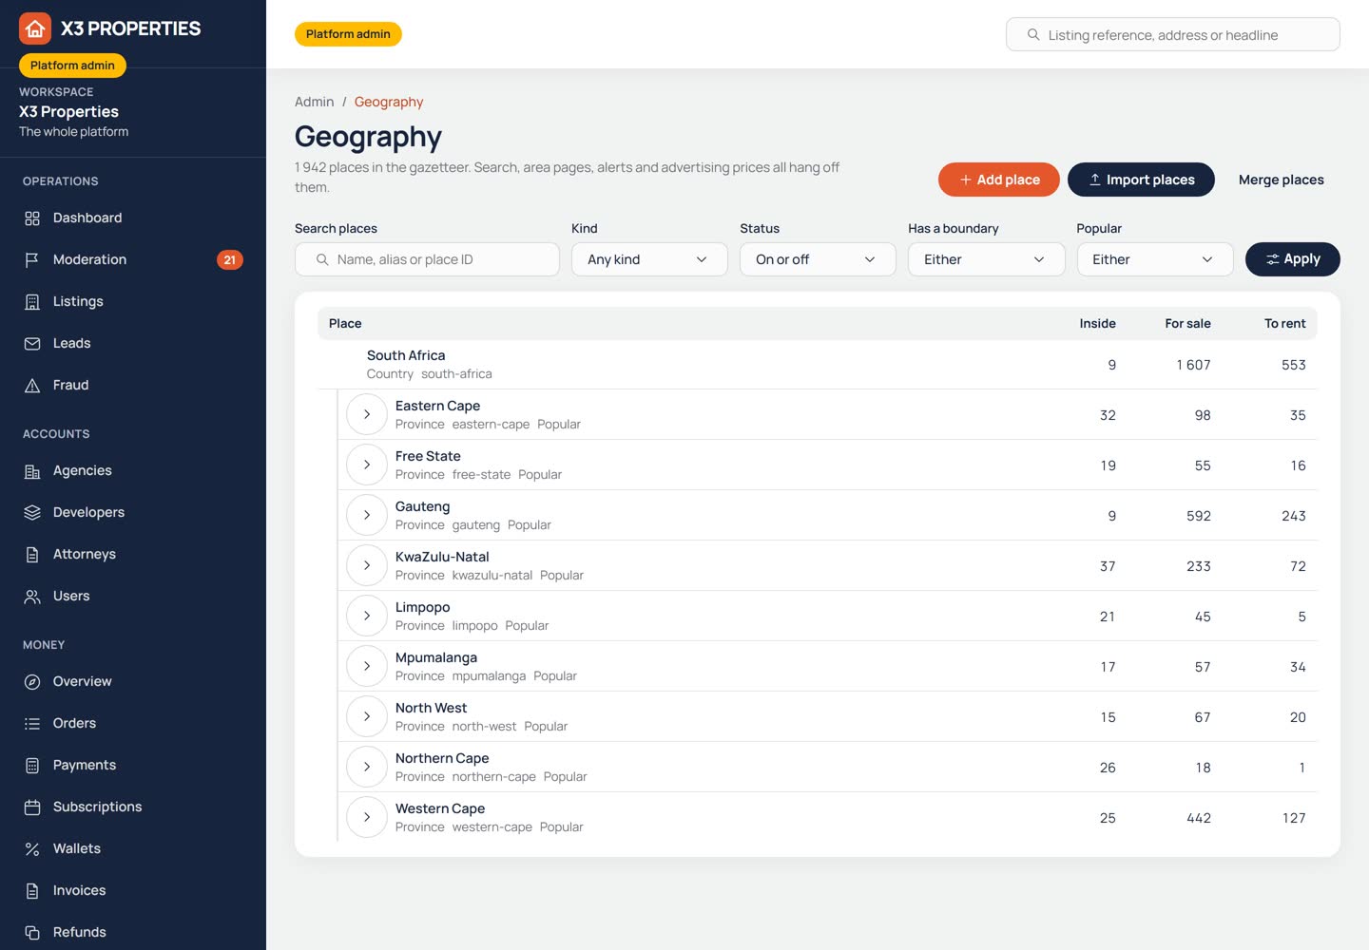Open Dashboard via its grid icon
Viewport: 1369px width, 950px height.
click(32, 218)
